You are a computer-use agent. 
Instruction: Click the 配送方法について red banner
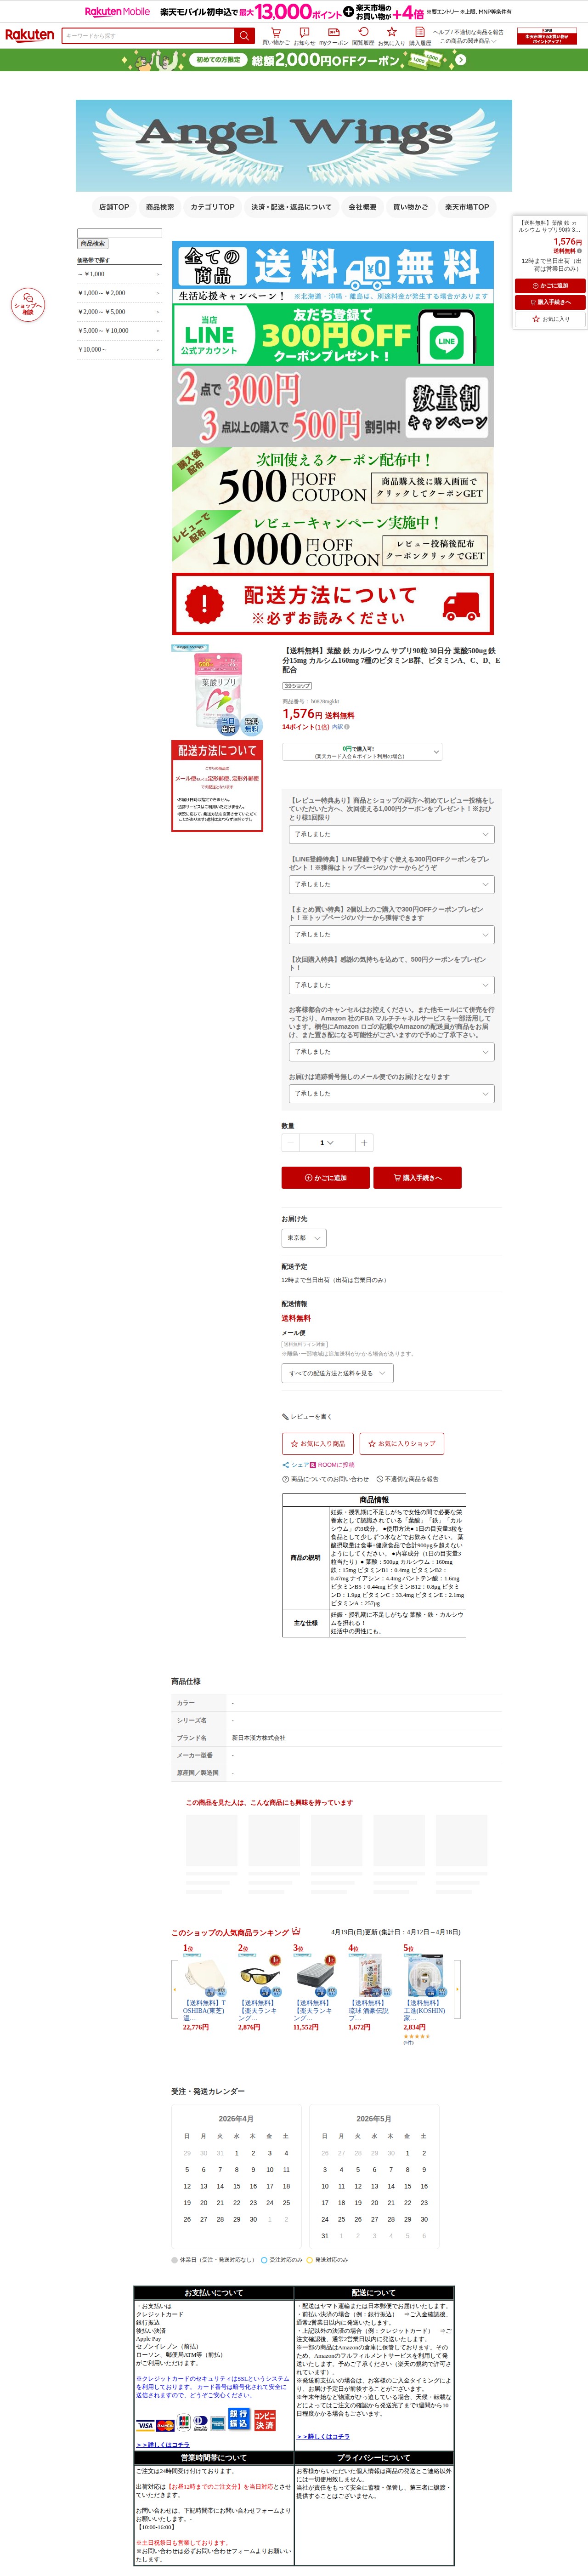pyautogui.click(x=333, y=604)
